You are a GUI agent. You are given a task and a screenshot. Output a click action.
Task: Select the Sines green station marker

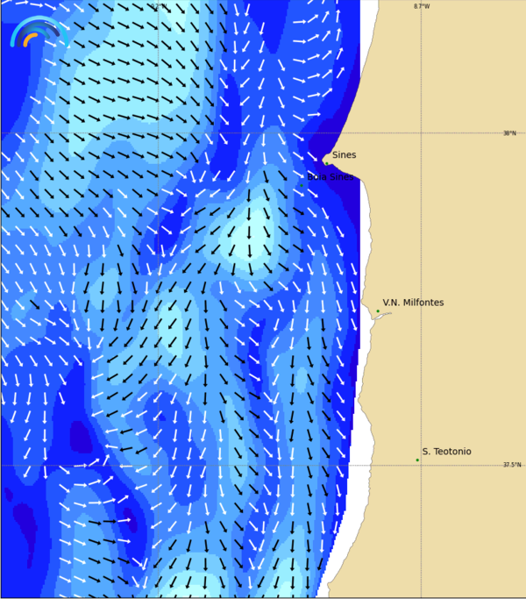[326, 163]
